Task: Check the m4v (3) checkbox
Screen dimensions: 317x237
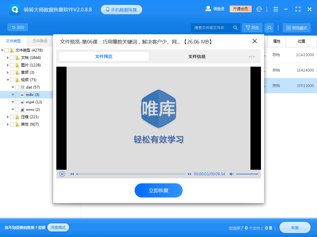Action: (17, 95)
